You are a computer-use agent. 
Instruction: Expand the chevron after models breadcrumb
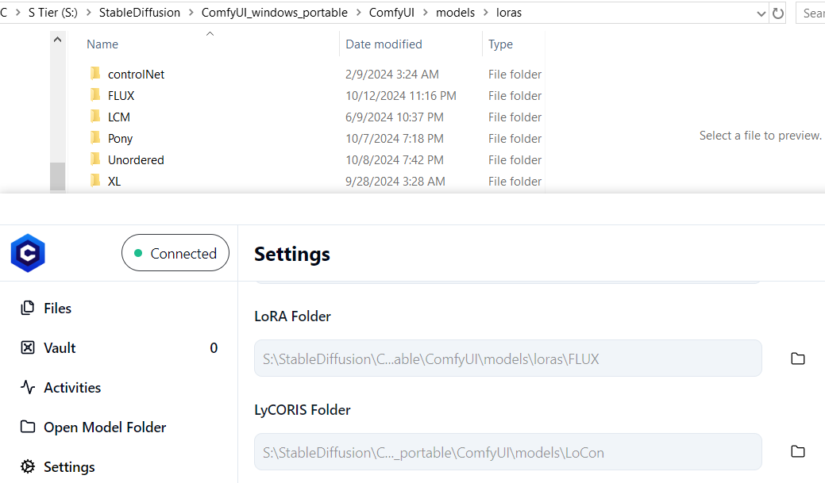pyautogui.click(x=485, y=13)
